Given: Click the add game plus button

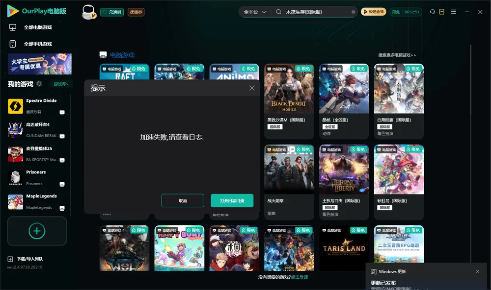Looking at the screenshot, I should point(37,231).
